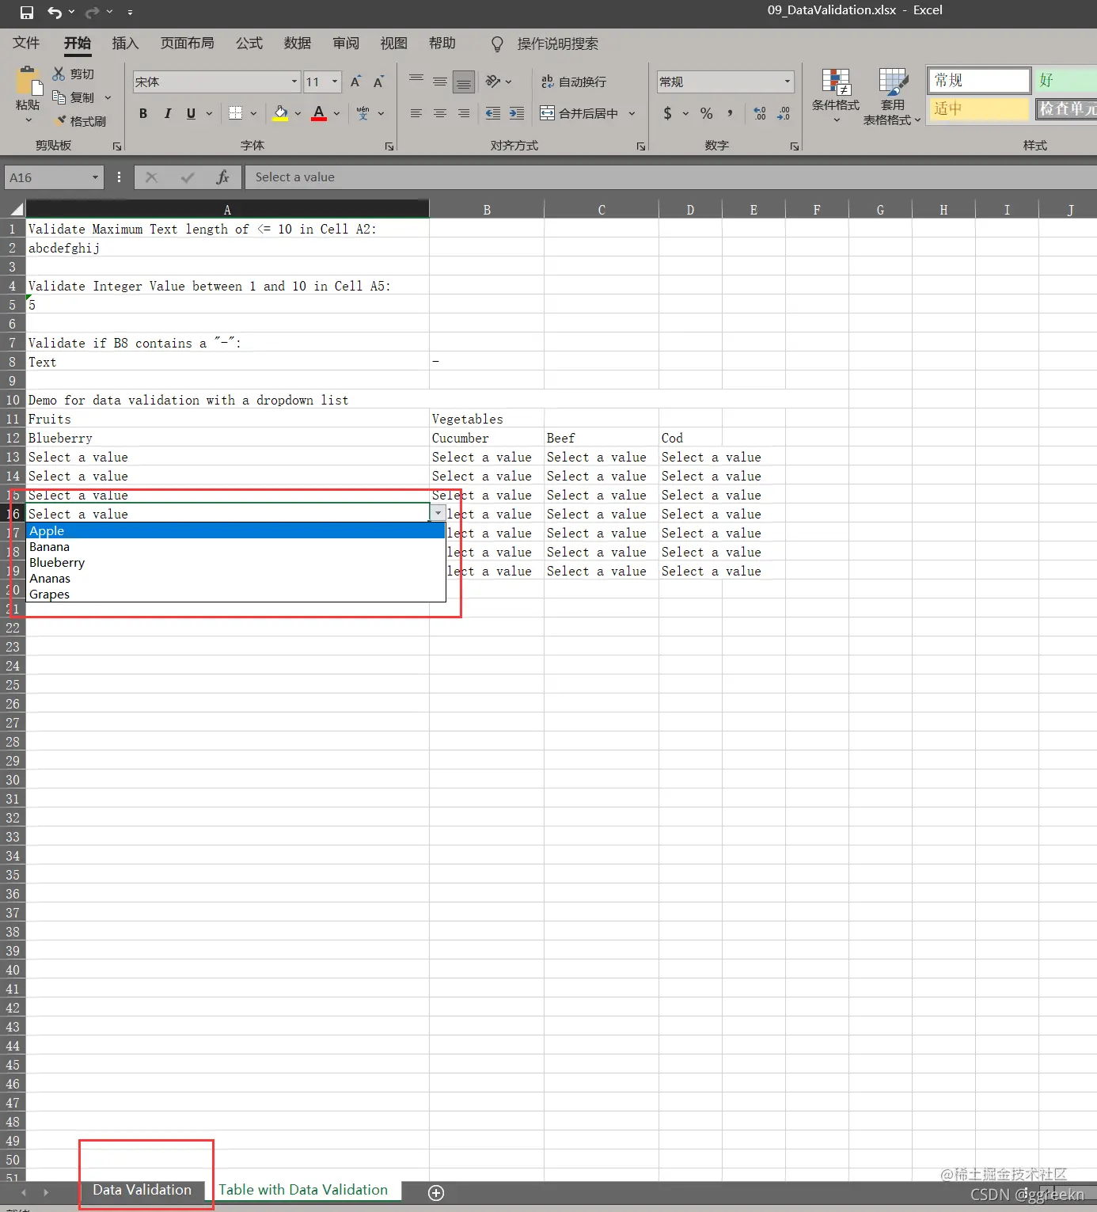
Task: Open number format dropdown 常规
Action: pyautogui.click(x=787, y=82)
